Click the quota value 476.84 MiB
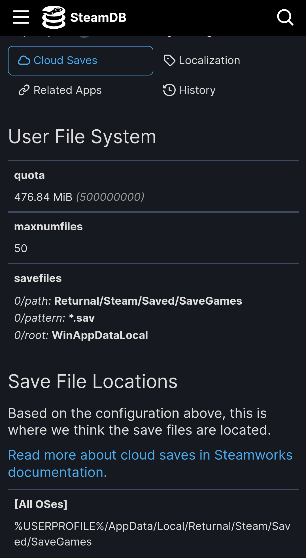 (x=43, y=197)
